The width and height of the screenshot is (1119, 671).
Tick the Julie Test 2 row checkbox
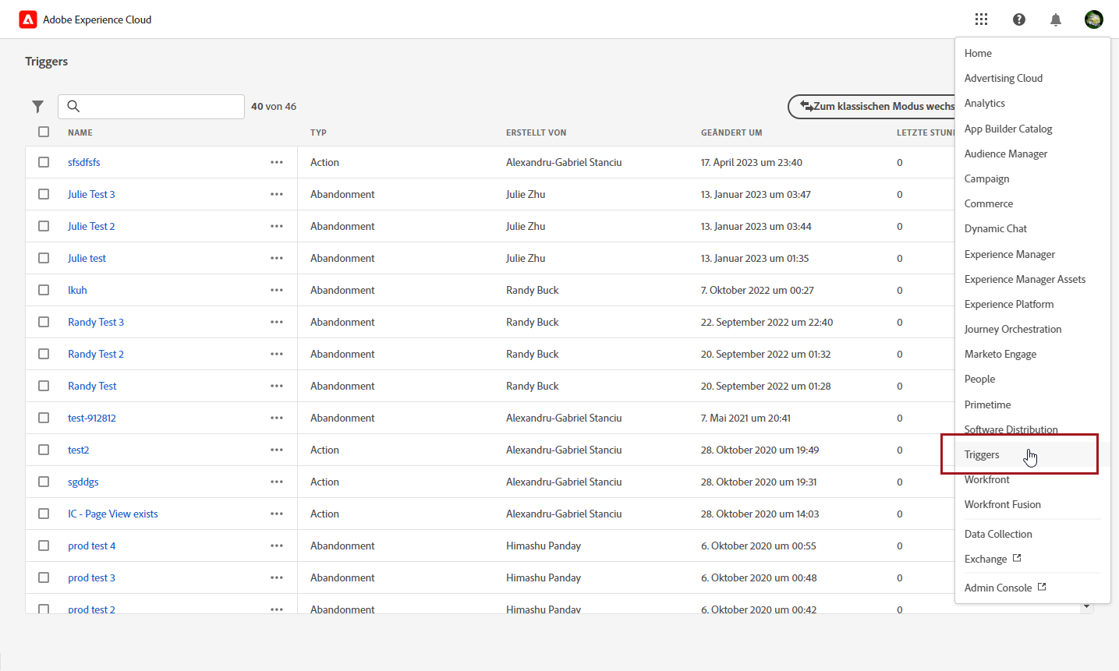44,226
